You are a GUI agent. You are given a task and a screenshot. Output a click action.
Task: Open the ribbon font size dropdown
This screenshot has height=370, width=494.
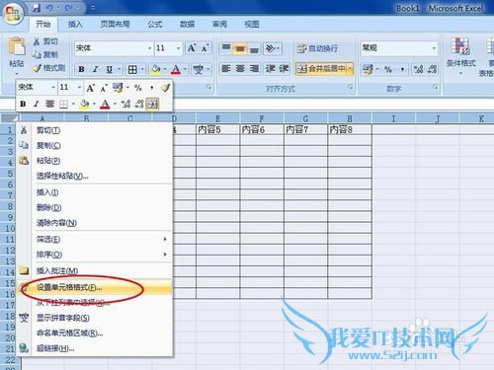point(178,48)
